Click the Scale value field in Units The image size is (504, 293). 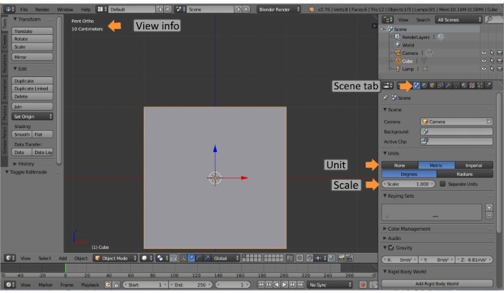pos(408,184)
